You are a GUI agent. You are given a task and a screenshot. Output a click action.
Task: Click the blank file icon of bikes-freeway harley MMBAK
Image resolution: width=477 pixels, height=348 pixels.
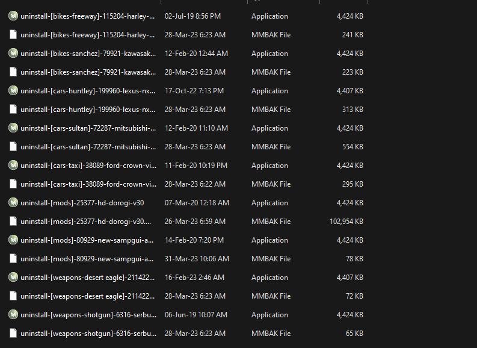(13, 34)
